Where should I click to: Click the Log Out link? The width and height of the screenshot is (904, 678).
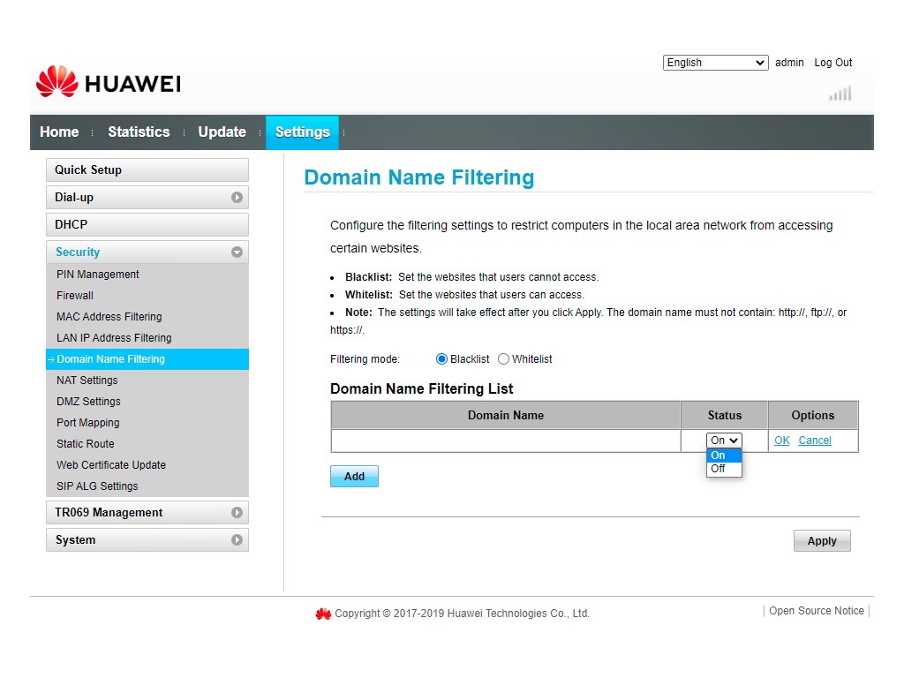832,63
